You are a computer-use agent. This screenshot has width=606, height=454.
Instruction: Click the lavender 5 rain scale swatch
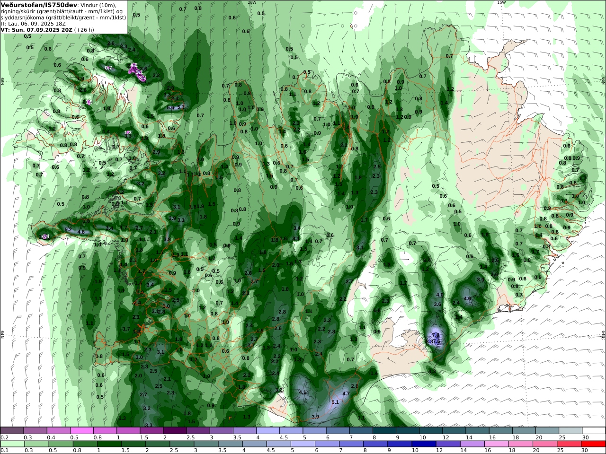click(x=303, y=444)
